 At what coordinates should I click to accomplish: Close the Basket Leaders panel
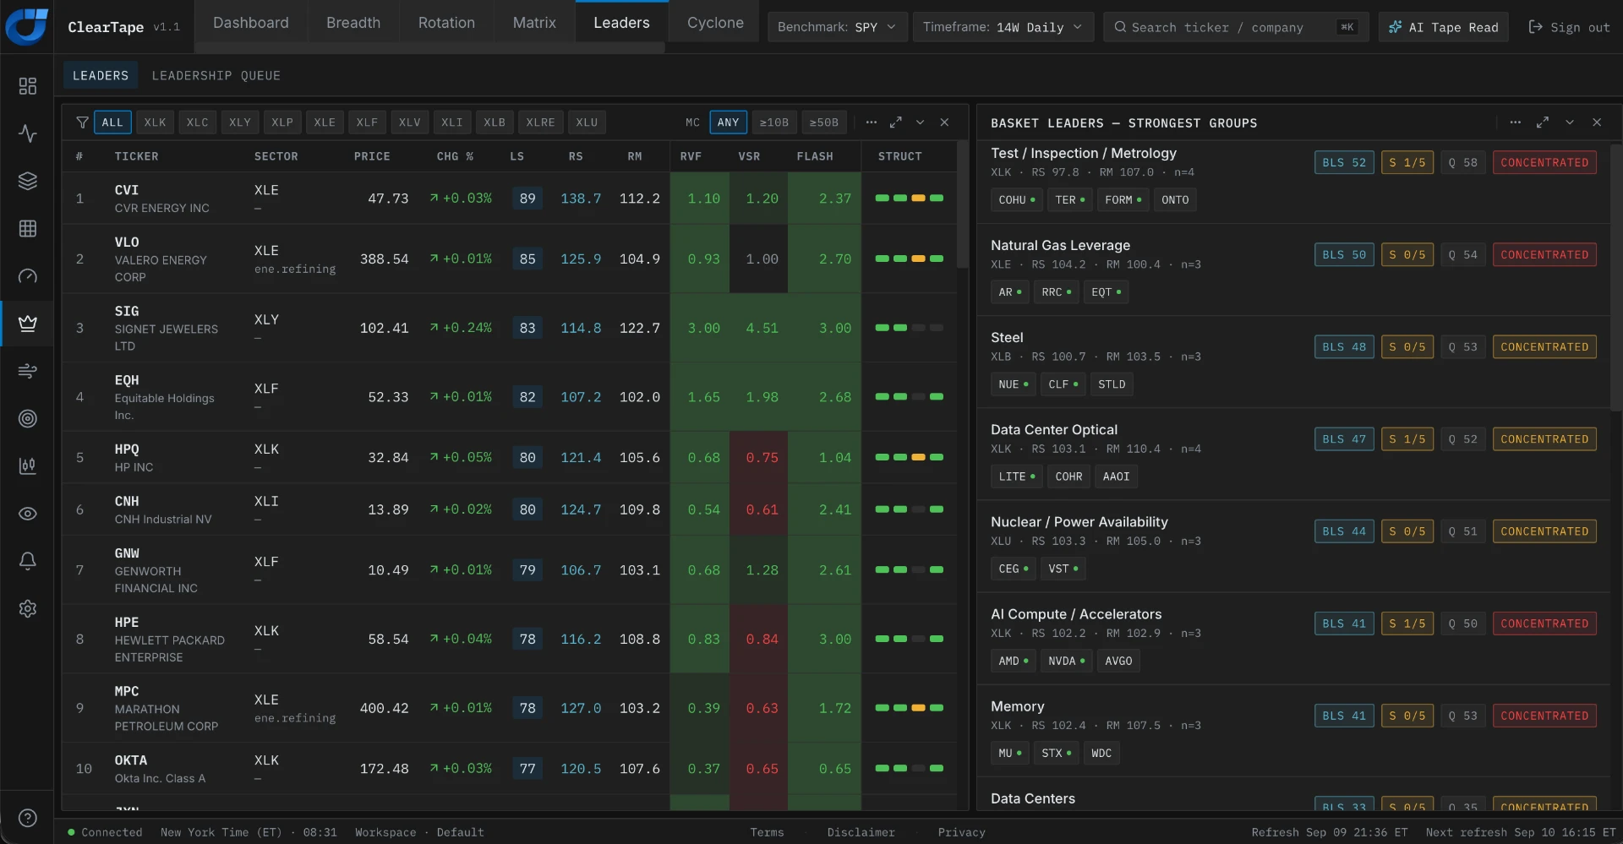(1597, 123)
